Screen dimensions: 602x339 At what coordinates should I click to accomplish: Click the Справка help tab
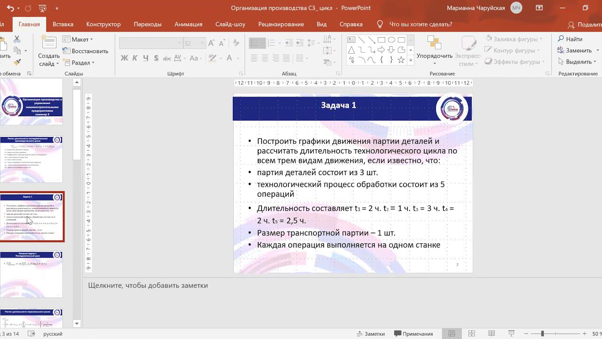tap(351, 24)
